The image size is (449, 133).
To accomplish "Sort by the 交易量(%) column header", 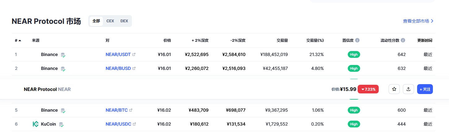I will [x=315, y=41].
